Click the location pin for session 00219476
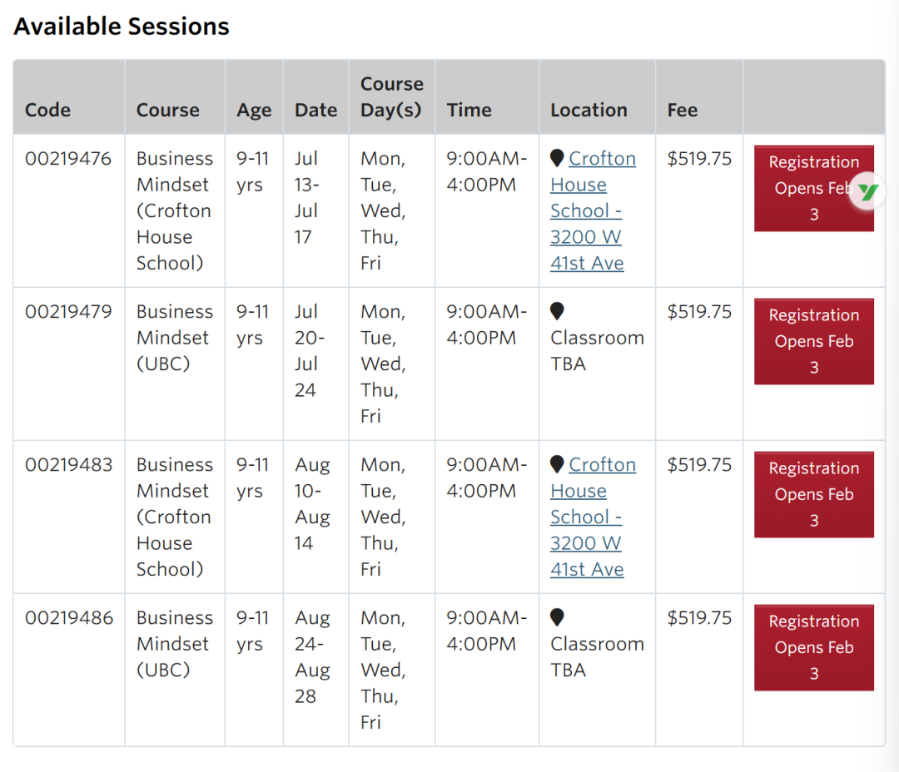Screen dimensions: 899x772 coord(557,158)
